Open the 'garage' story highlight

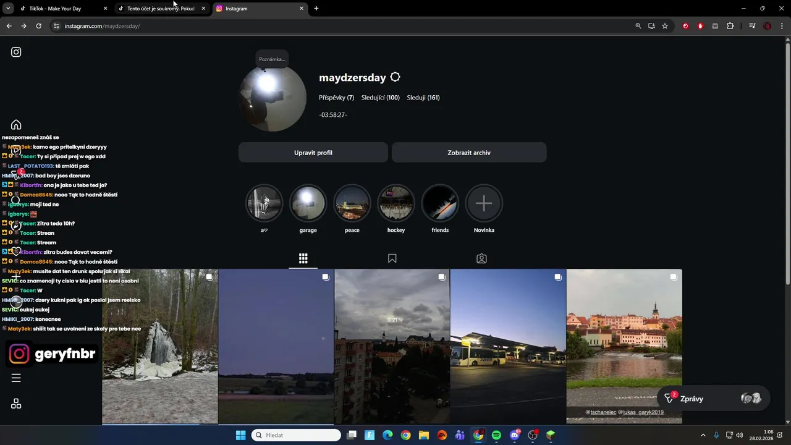tap(308, 203)
